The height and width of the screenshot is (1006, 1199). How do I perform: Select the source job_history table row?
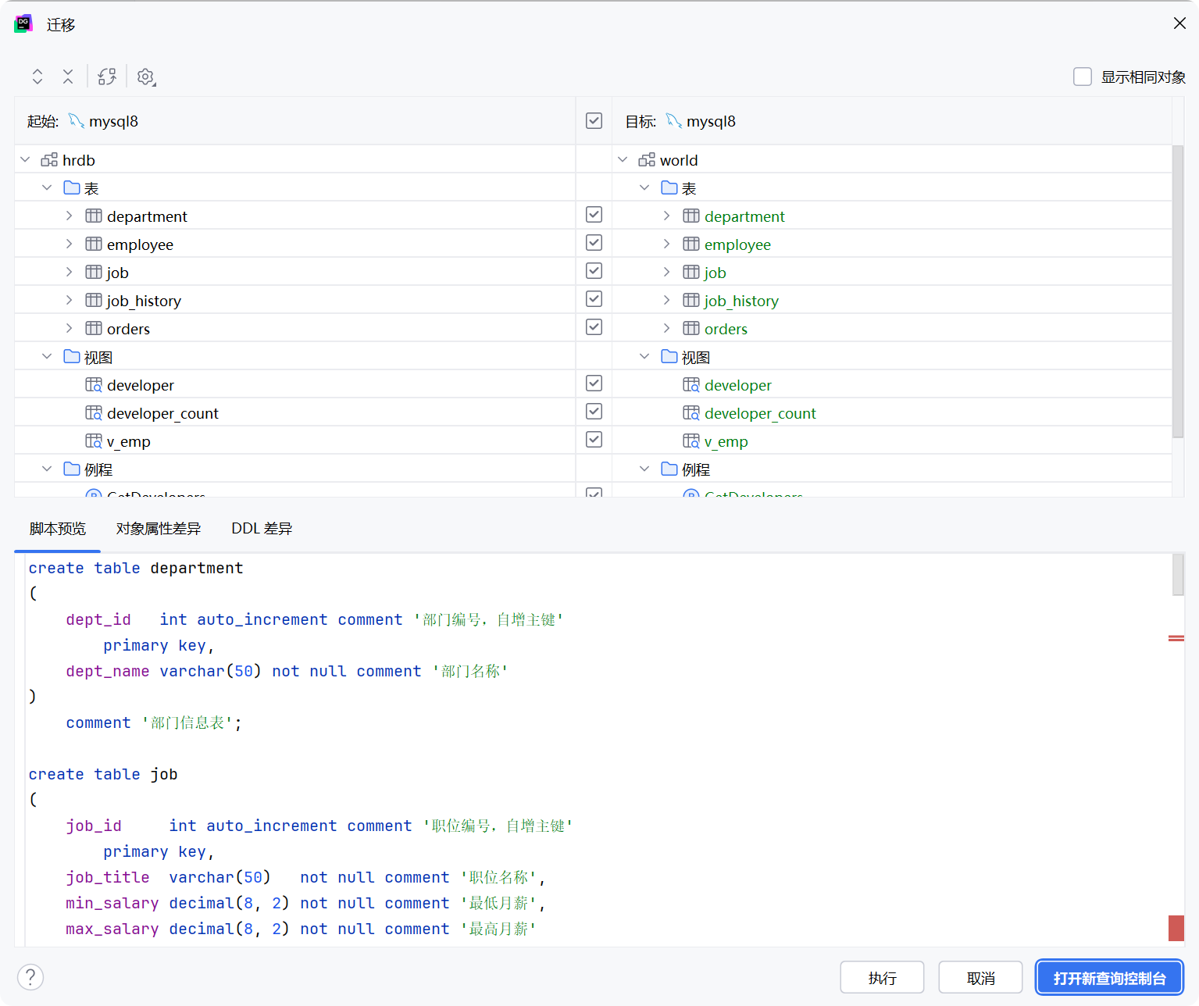[294, 300]
